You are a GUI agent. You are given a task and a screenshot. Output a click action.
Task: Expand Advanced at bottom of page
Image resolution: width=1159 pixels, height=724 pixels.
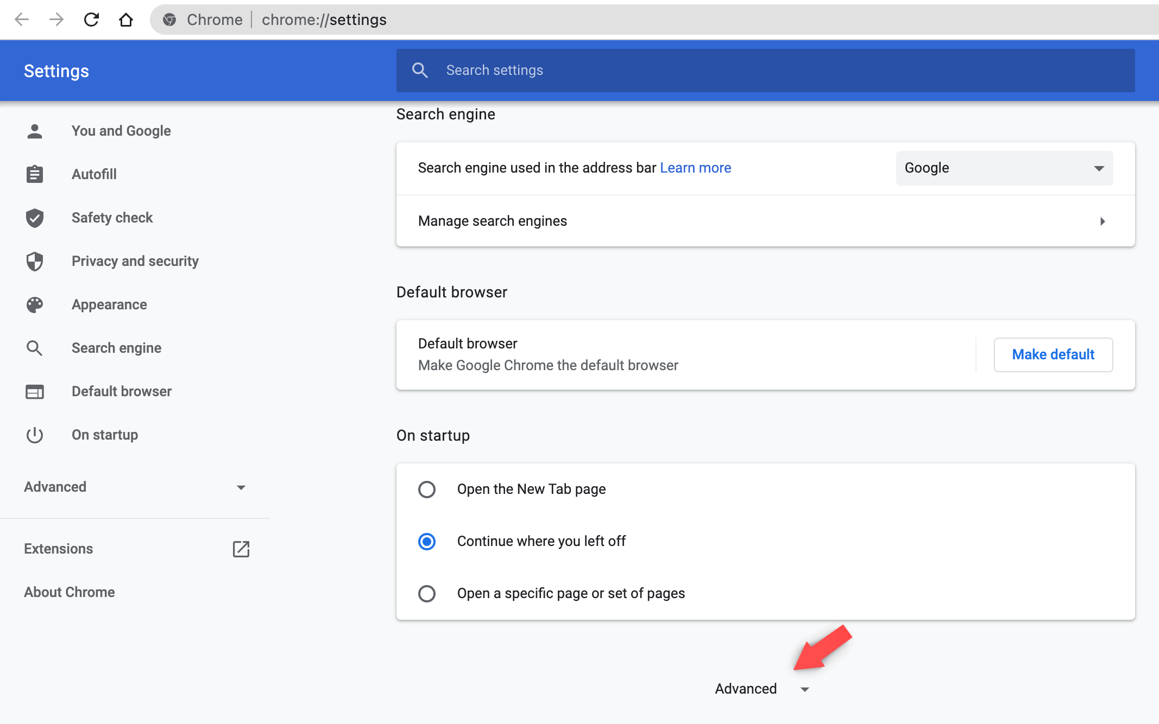[x=760, y=689]
